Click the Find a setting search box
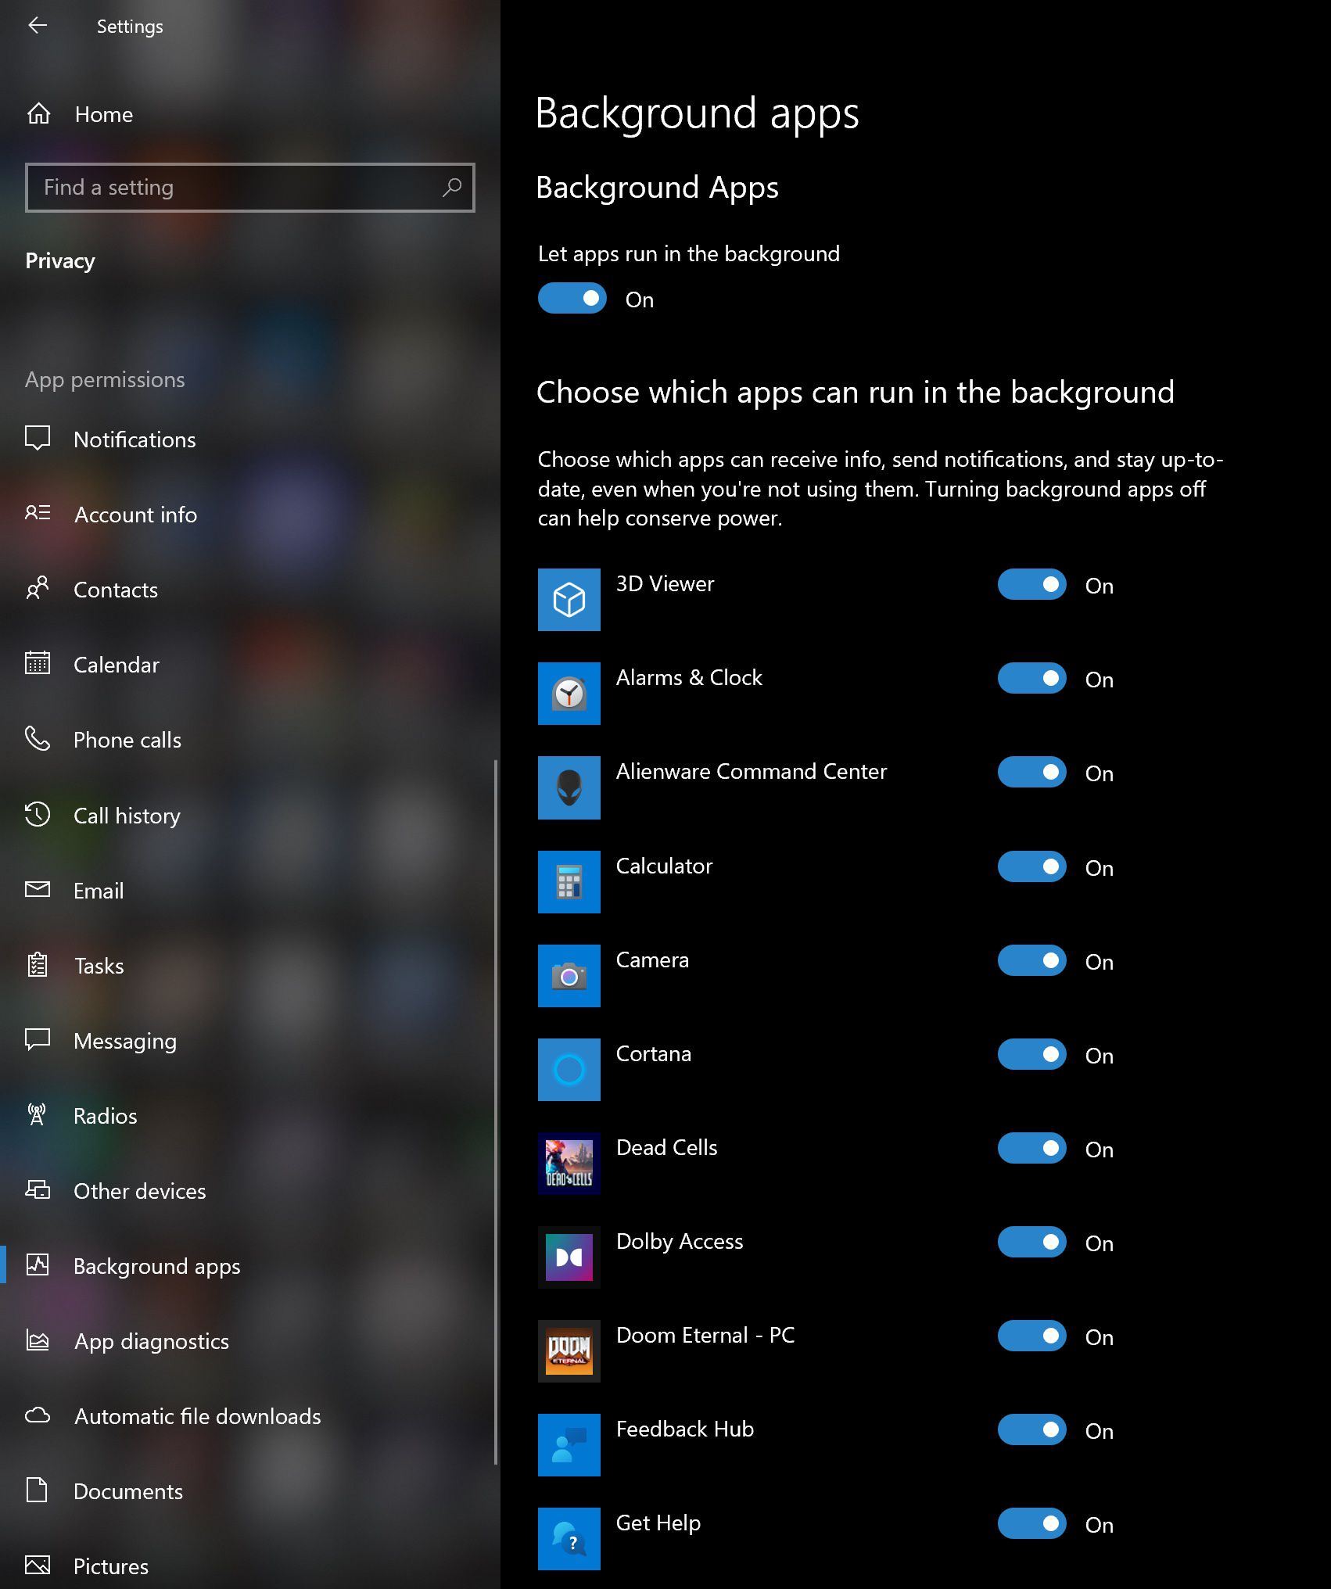The width and height of the screenshot is (1331, 1589). 235,188
